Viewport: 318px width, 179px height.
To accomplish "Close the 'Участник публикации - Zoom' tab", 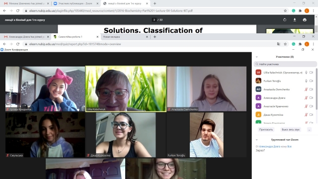I will pyautogui.click(x=97, y=3).
